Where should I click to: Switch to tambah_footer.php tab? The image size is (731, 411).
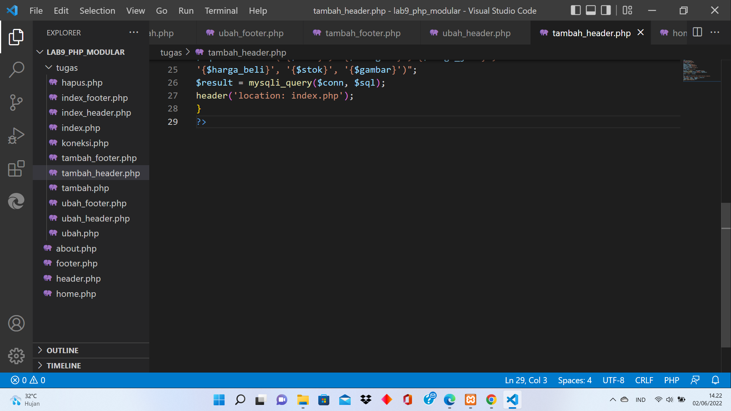pyautogui.click(x=362, y=33)
